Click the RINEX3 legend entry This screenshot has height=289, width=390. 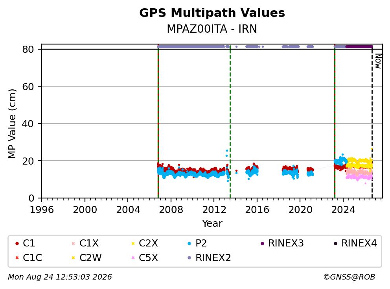coord(282,243)
